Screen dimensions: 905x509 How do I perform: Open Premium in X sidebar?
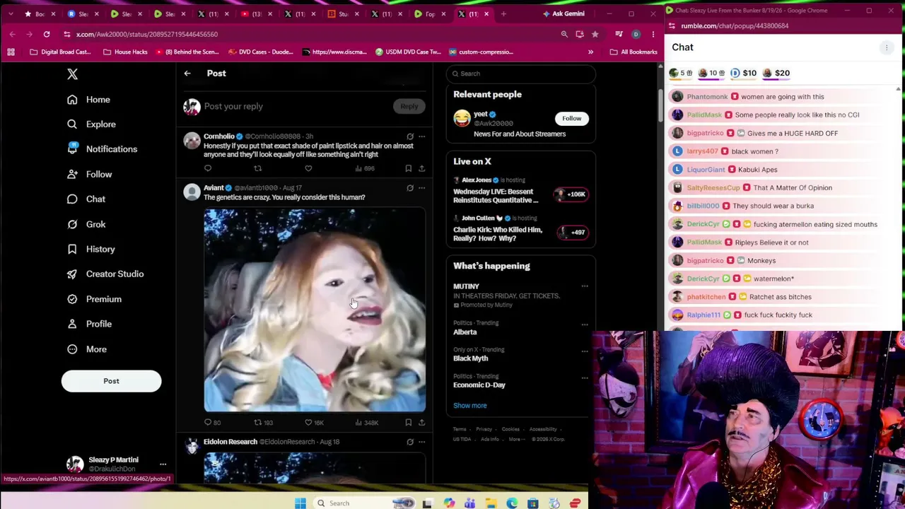point(94,299)
